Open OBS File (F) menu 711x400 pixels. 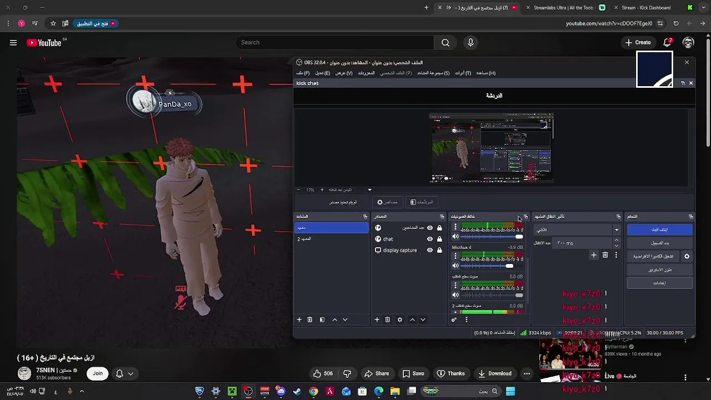pos(303,73)
